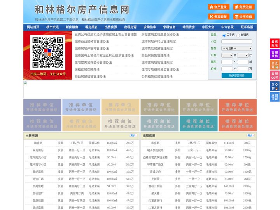This screenshot has width=280, height=210.
Task: Open the 房型 可选择 dropdown
Action: pos(237,48)
